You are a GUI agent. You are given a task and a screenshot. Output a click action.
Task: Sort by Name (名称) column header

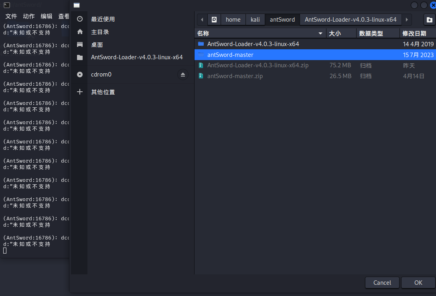(260, 33)
